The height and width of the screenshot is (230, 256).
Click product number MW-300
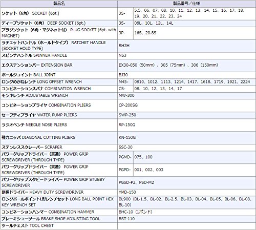click(x=186, y=95)
